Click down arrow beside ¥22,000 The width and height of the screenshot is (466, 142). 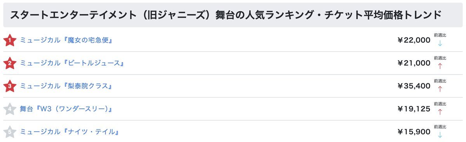tap(440, 43)
